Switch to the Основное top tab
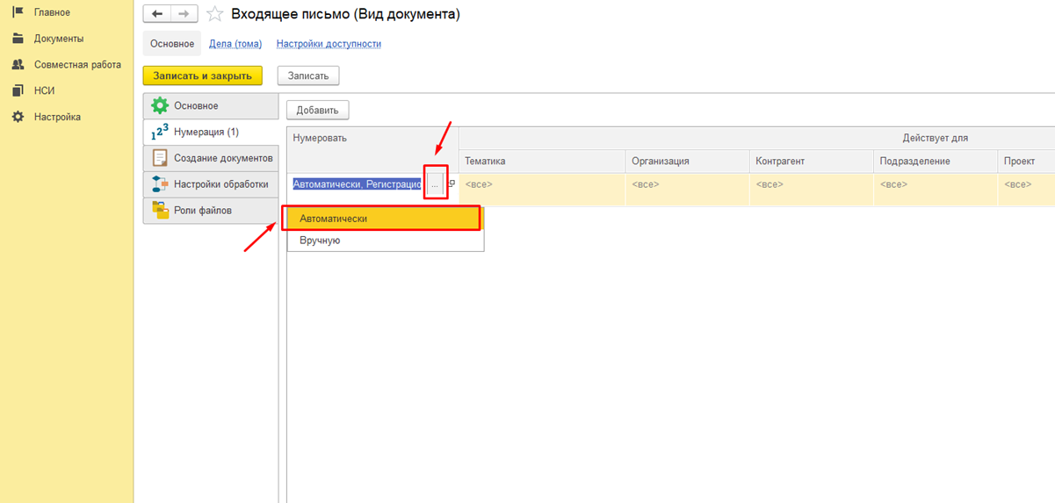The height and width of the screenshot is (503, 1055). pos(172,44)
